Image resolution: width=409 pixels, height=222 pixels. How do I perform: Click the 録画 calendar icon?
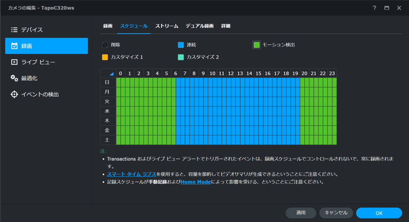14,46
